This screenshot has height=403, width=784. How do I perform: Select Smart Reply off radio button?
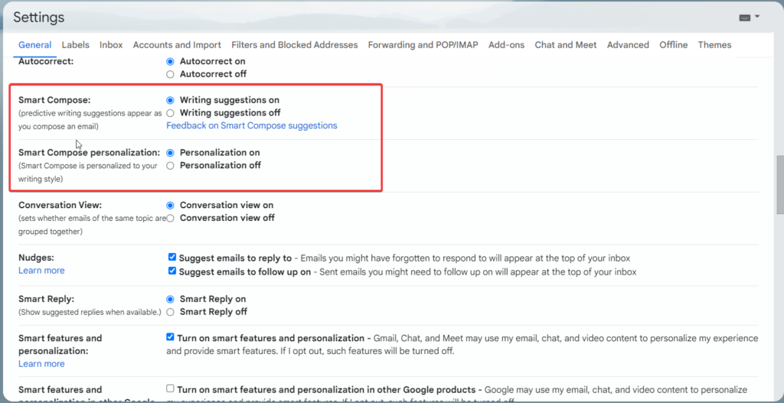pyautogui.click(x=170, y=312)
